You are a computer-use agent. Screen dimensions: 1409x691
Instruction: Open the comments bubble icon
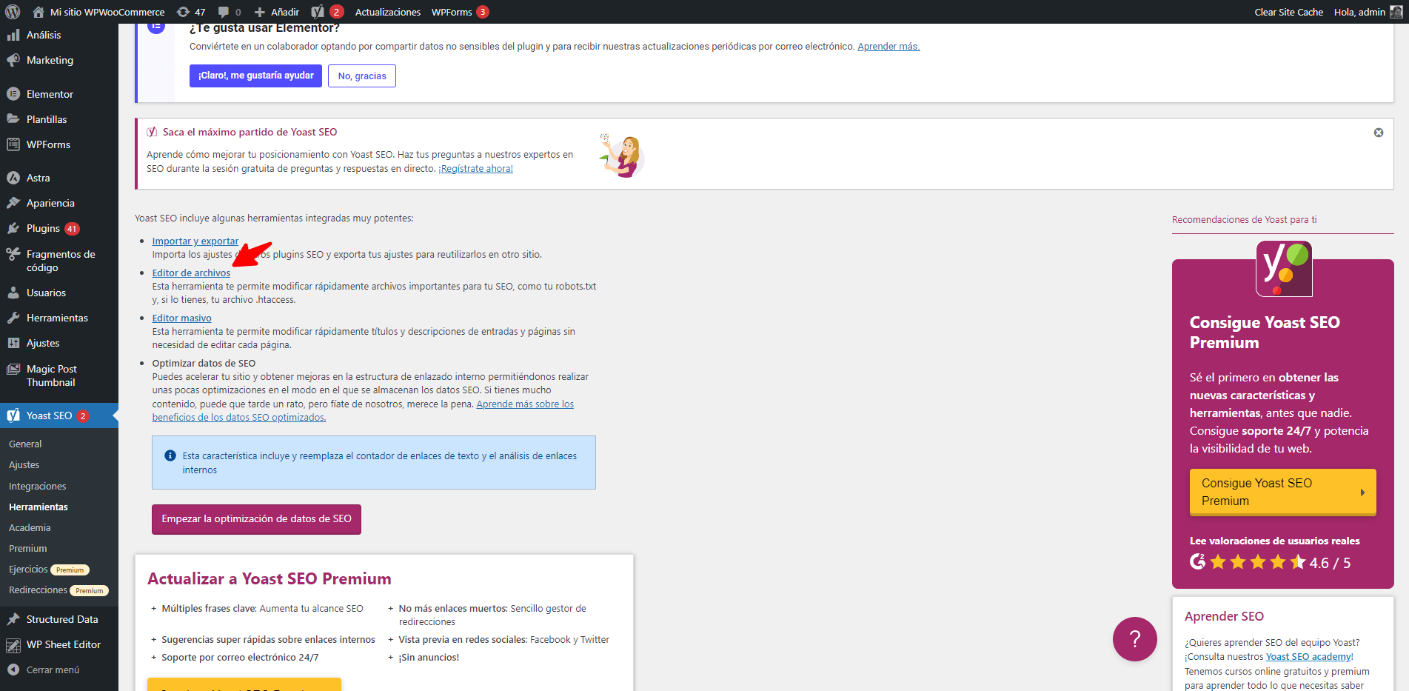pyautogui.click(x=224, y=12)
